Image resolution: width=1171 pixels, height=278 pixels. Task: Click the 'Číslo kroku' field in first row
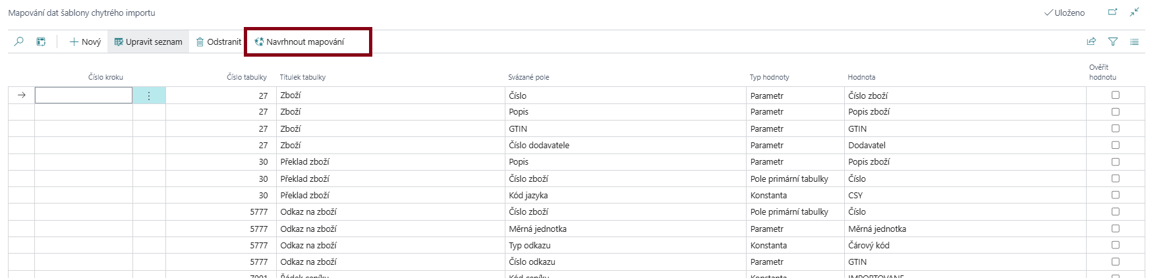click(x=84, y=96)
